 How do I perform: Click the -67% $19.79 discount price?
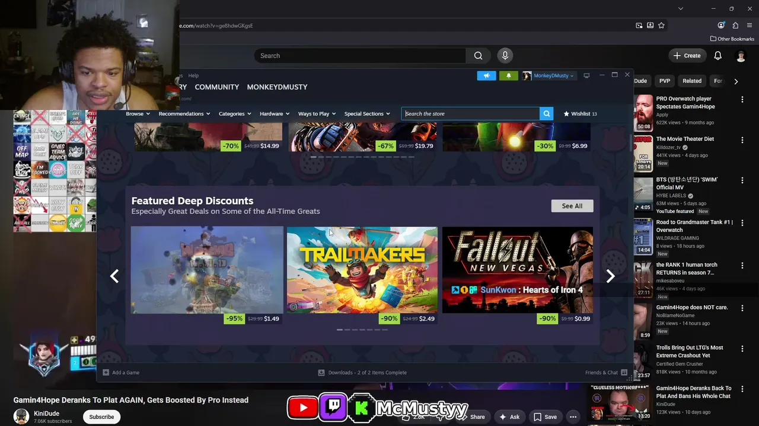click(406, 146)
